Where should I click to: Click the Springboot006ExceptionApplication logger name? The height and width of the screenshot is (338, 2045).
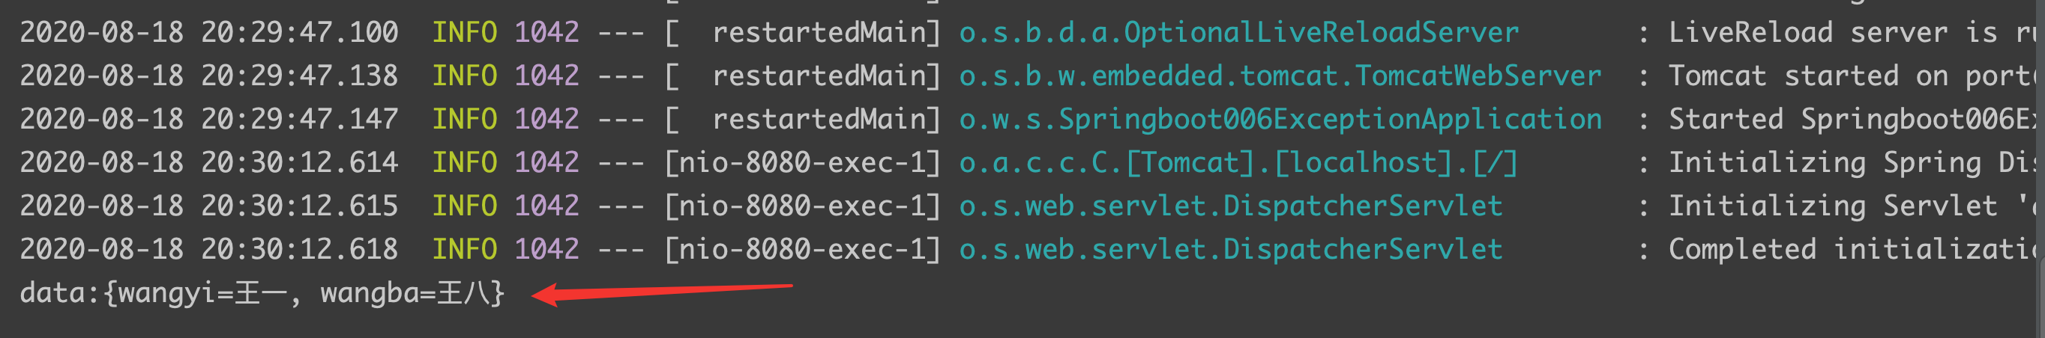pyautogui.click(x=1280, y=120)
